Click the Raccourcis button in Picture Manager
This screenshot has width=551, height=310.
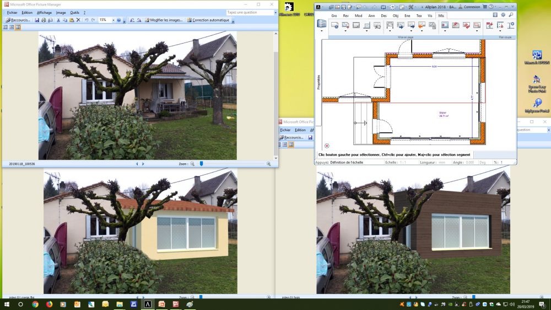[18, 20]
